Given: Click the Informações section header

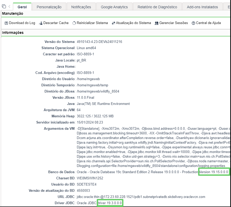Looking at the screenshot, I should 13,33.
